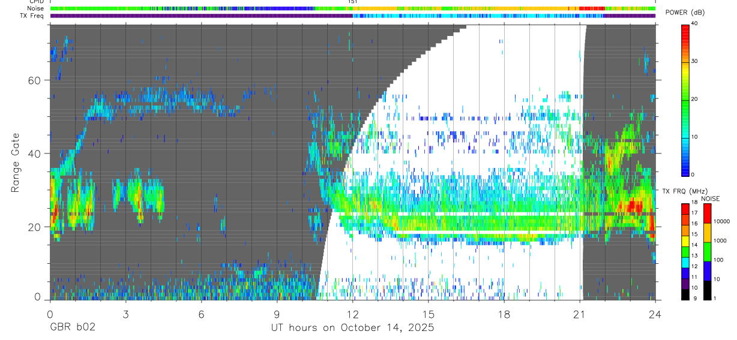Click the purple 10–11 MHz TX FRQ swatch
This screenshot has width=737, height=340.
(685, 283)
